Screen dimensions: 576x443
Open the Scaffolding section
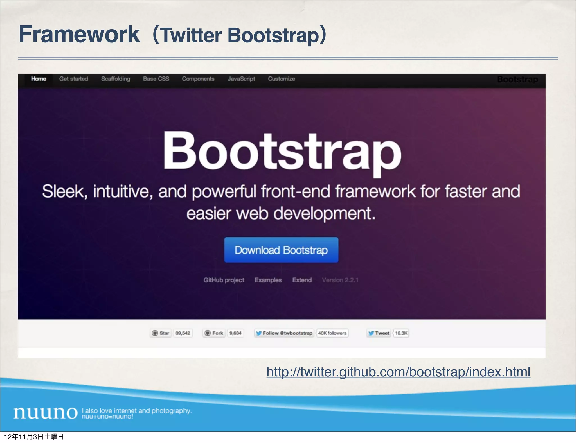click(x=116, y=79)
